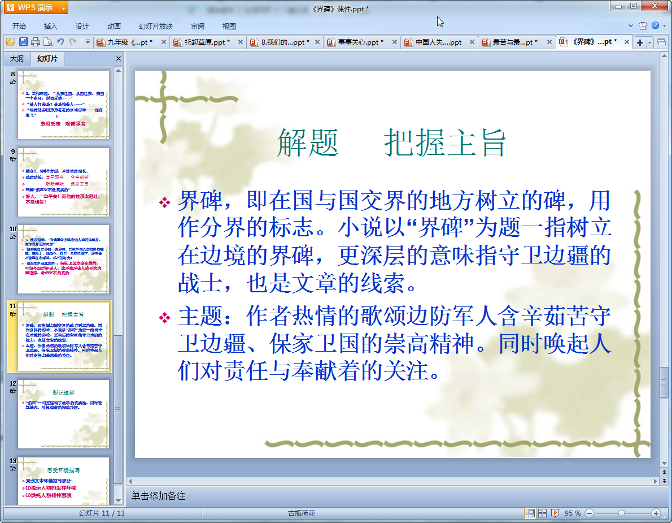672x523 pixels.
Task: Zoom in with plus button
Action: [656, 513]
